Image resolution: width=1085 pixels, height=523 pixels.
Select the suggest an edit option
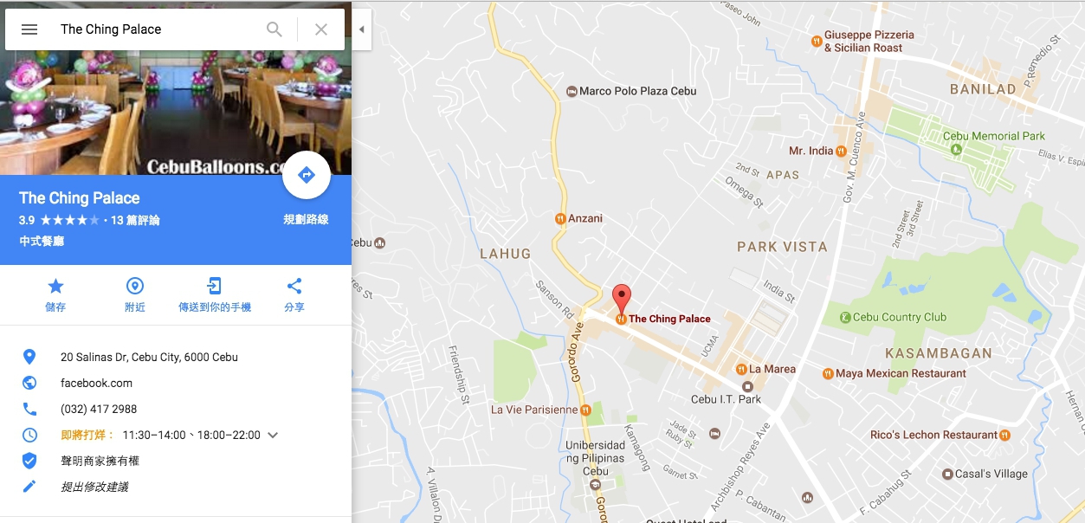94,487
